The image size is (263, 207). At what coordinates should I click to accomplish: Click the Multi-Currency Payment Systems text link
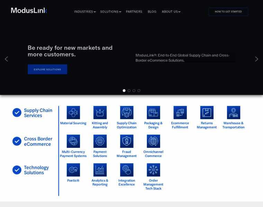pos(73,154)
